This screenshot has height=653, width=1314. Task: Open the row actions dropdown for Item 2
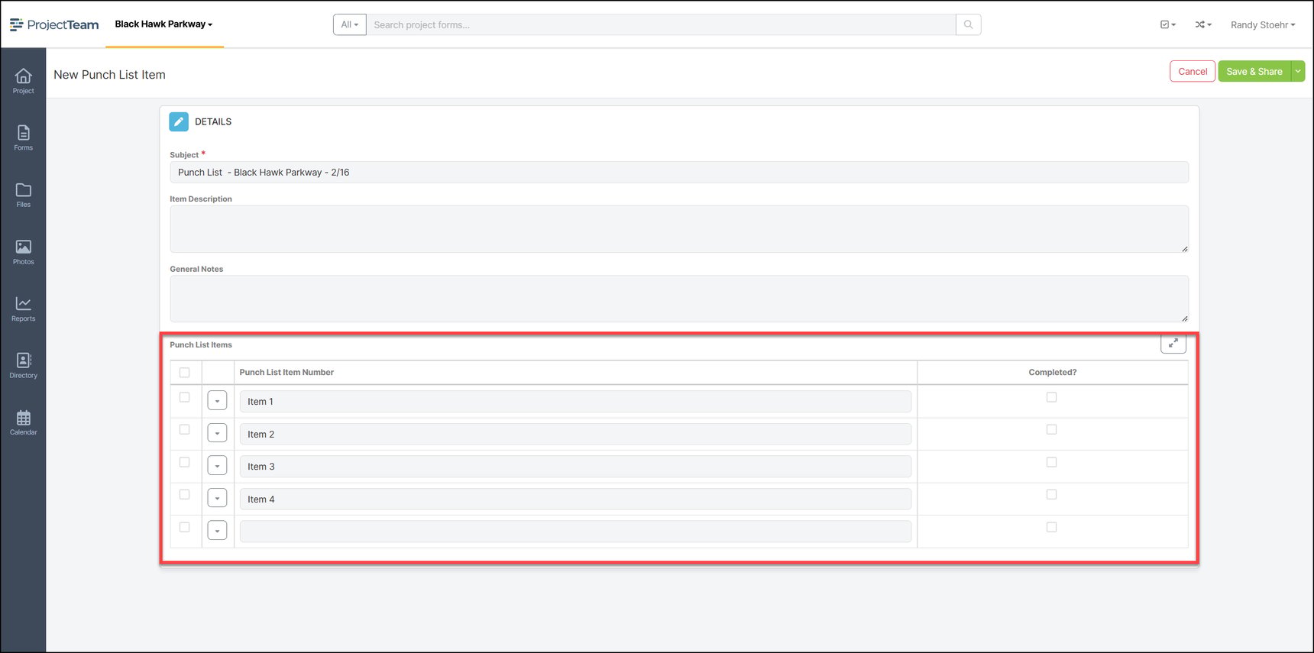pyautogui.click(x=217, y=433)
